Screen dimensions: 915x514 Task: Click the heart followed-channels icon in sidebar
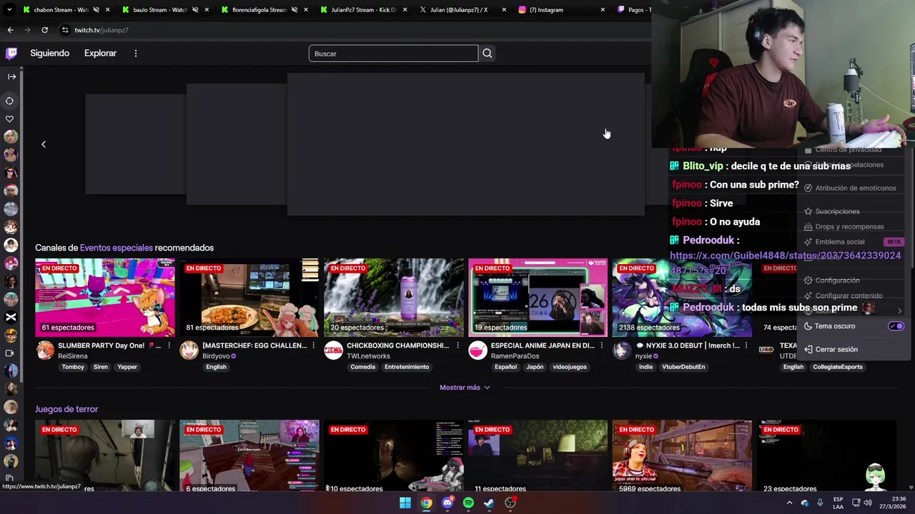click(10, 119)
